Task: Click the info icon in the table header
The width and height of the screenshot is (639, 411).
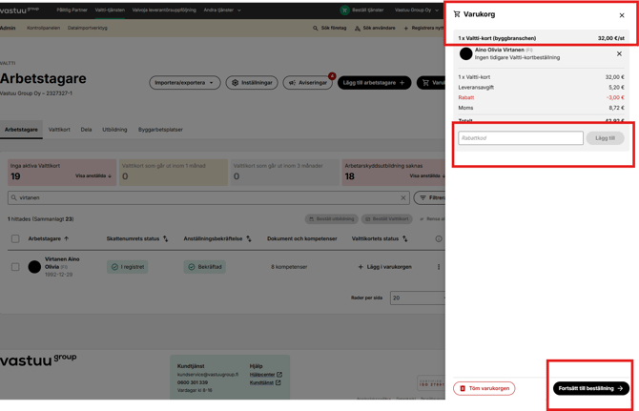Action: [439, 238]
